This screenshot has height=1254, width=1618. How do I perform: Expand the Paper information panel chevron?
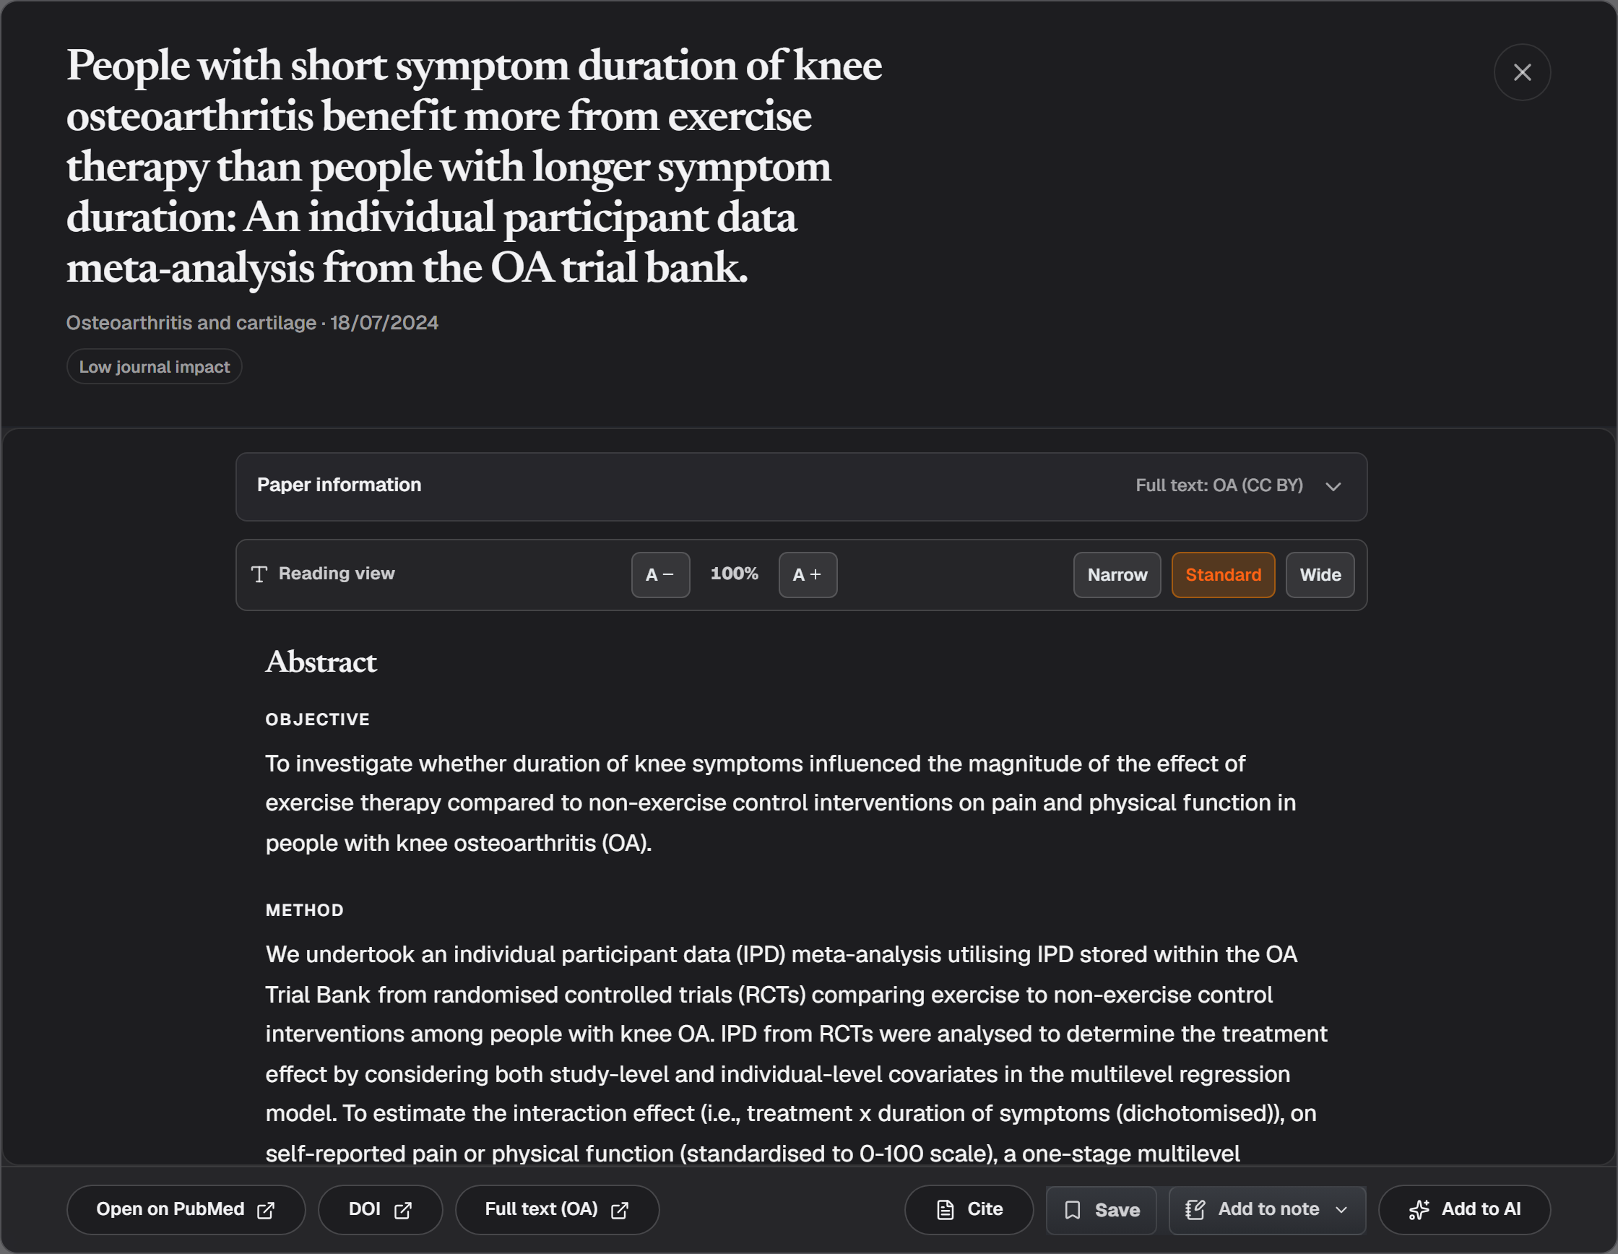pyautogui.click(x=1333, y=486)
